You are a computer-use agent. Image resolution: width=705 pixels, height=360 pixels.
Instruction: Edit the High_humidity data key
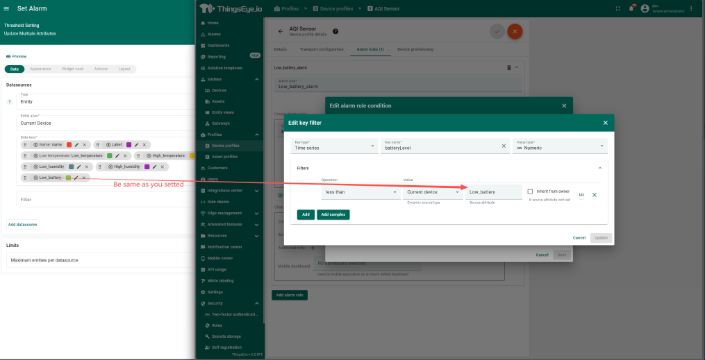pos(154,166)
